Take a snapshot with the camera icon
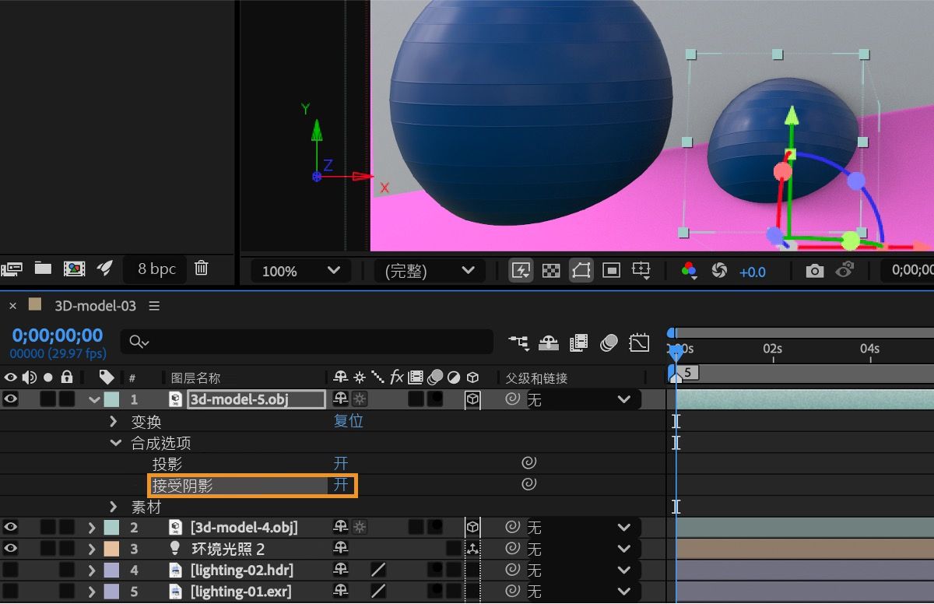The height and width of the screenshot is (604, 934). (815, 271)
